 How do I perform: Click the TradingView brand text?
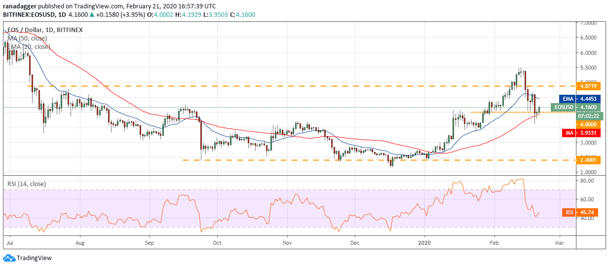point(34,258)
